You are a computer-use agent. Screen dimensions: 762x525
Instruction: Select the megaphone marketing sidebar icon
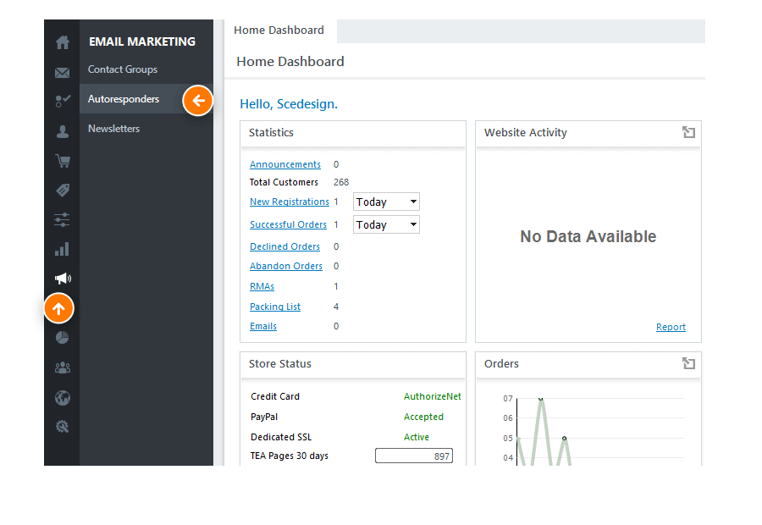coord(63,279)
